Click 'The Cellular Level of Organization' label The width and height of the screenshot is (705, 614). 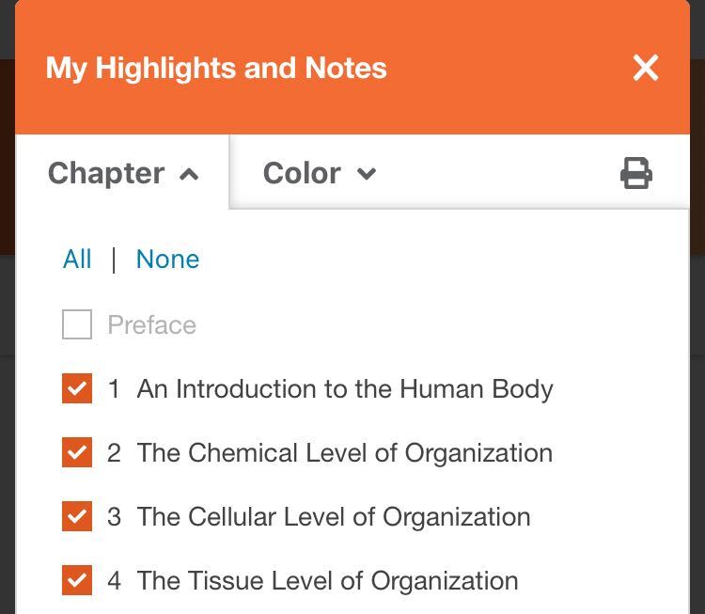click(333, 517)
